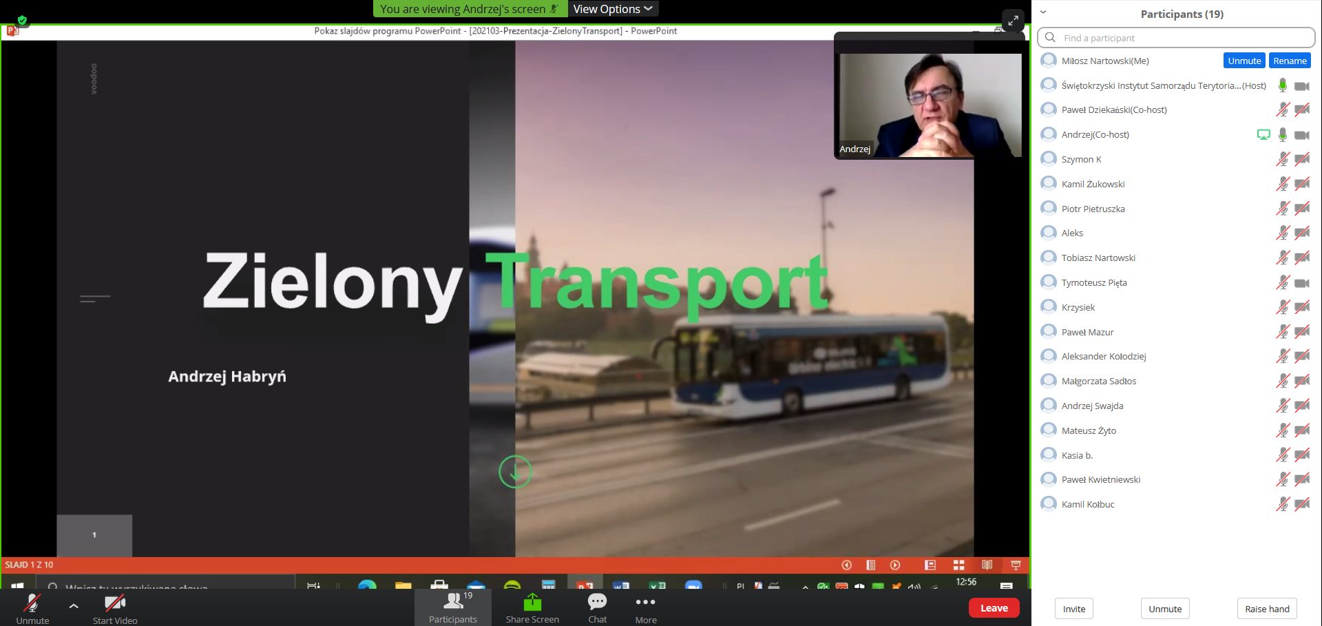This screenshot has width=1322, height=626.
Task: Toggle the Participants panel in toolbar
Action: point(453,607)
